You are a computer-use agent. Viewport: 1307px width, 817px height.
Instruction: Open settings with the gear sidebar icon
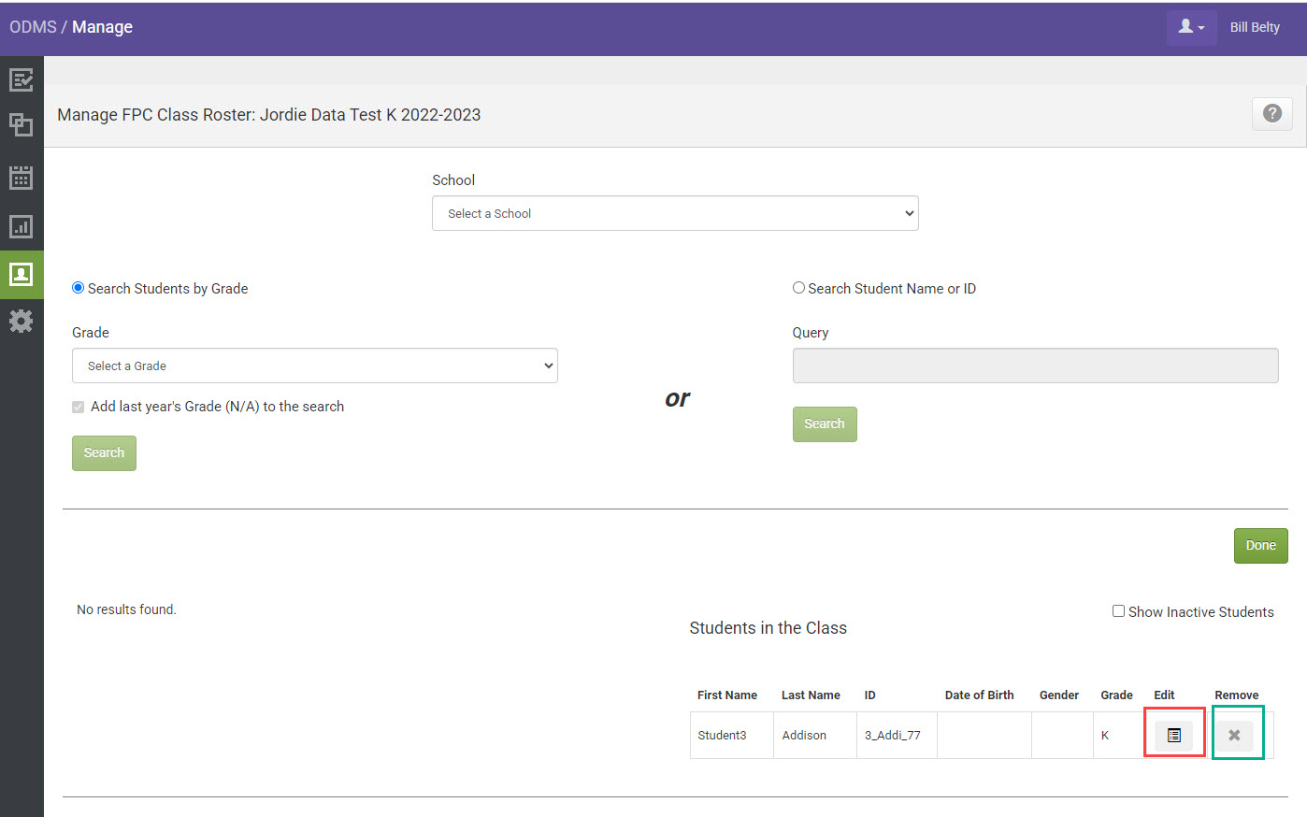click(22, 321)
